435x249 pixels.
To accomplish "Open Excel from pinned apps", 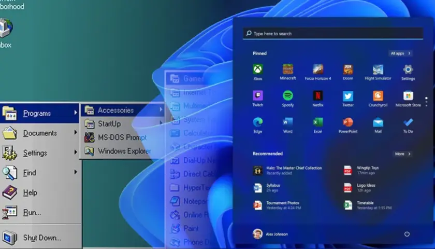I will pyautogui.click(x=318, y=122).
